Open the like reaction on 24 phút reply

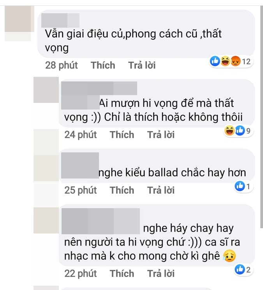coord(240,131)
